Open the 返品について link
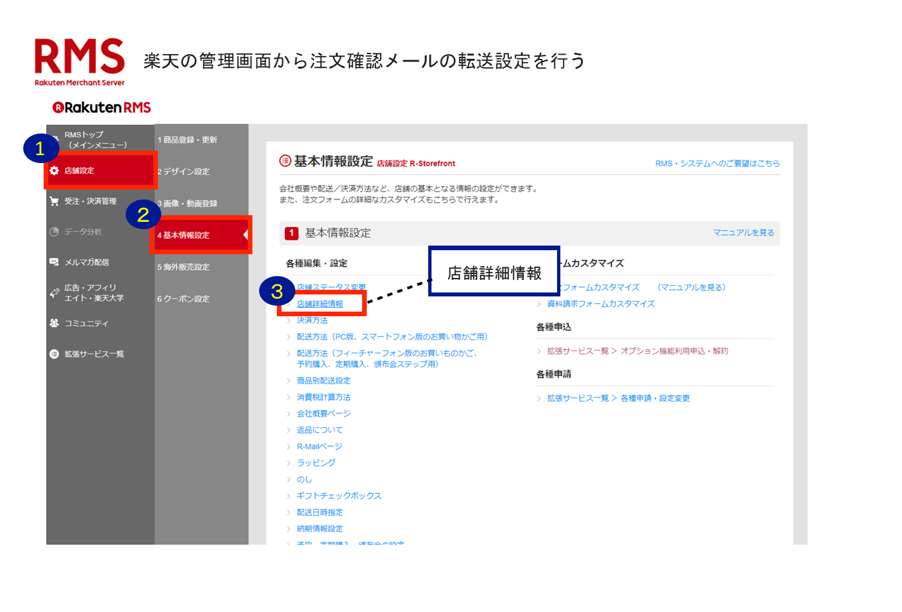Viewport: 902px width, 612px height. [x=320, y=430]
